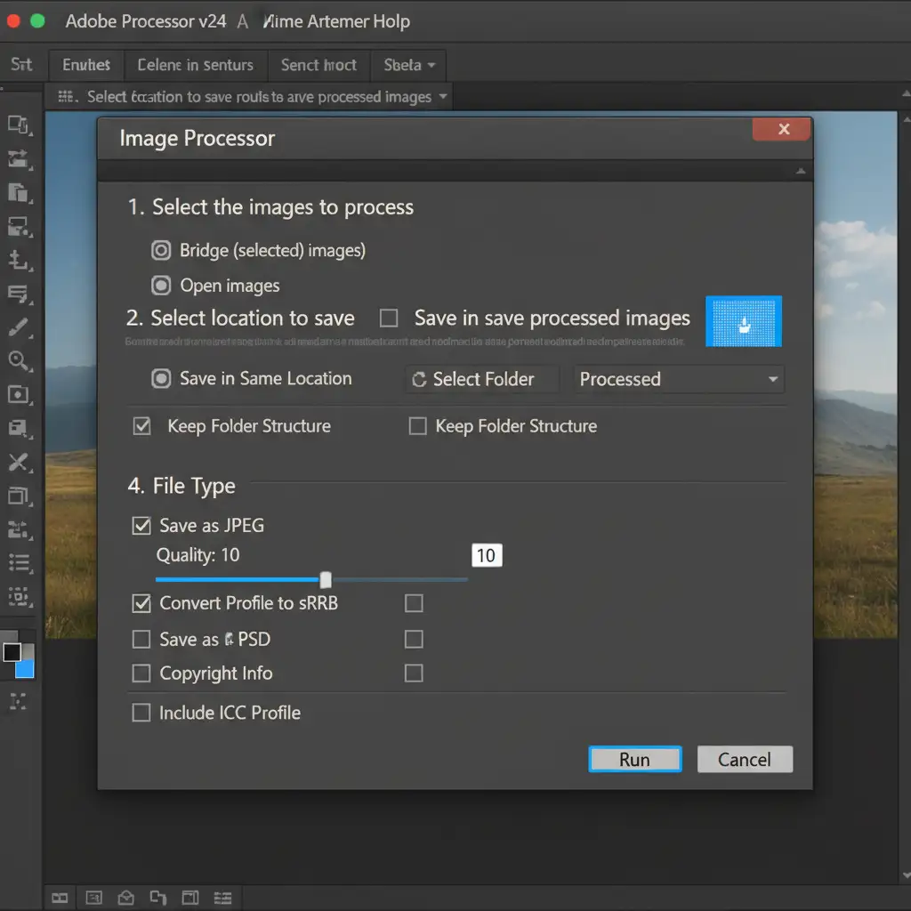Image resolution: width=911 pixels, height=911 pixels.
Task: Click the refresh icon beside Select Folder
Action: click(x=419, y=380)
